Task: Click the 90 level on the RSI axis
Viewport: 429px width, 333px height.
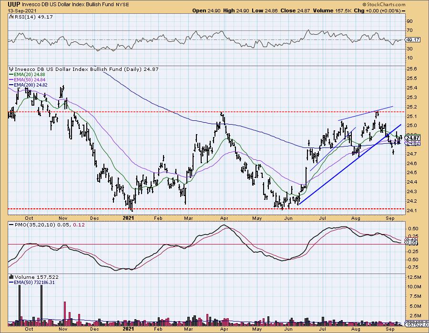Action: coord(409,21)
